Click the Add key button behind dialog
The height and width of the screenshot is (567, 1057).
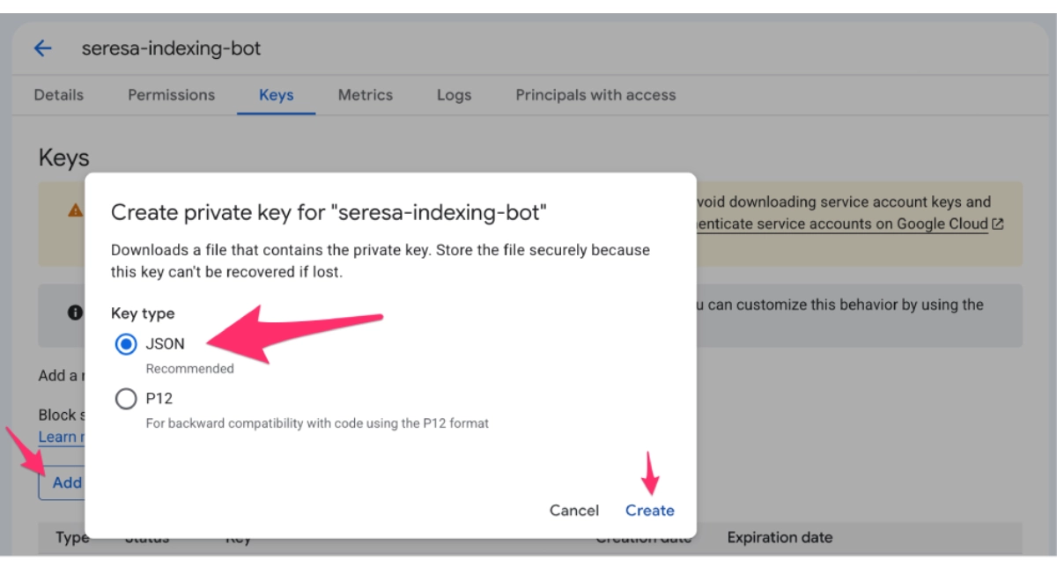click(62, 482)
